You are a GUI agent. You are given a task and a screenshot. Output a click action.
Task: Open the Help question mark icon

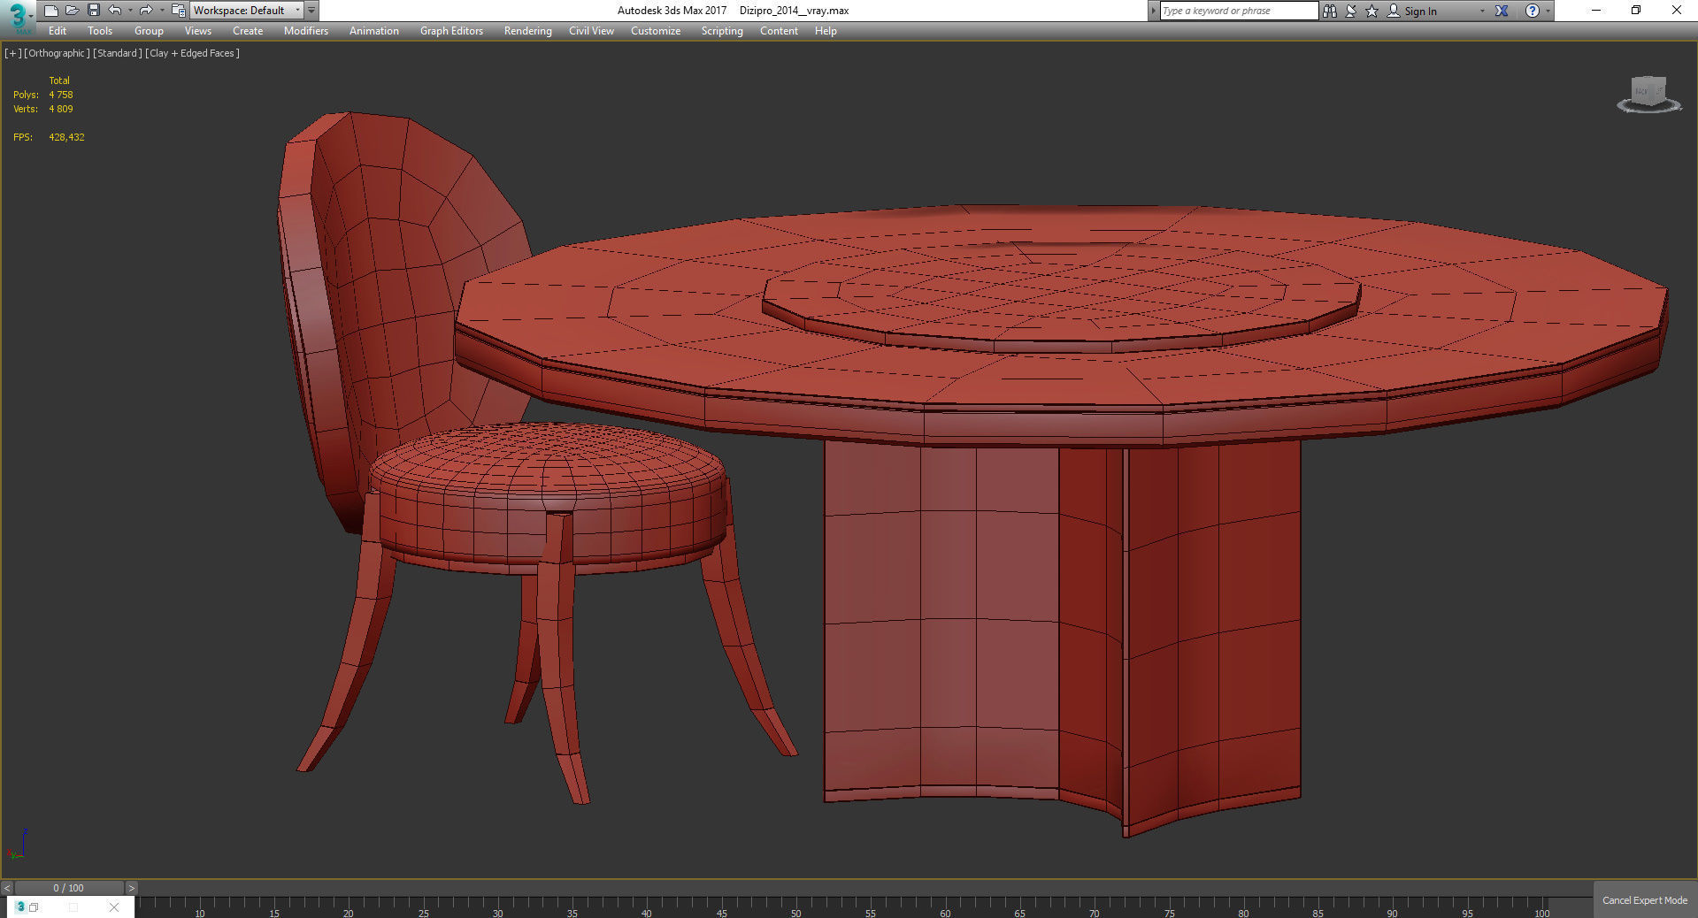[1533, 11]
